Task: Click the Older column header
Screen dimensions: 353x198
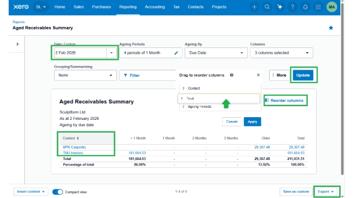Action: [x=266, y=138]
